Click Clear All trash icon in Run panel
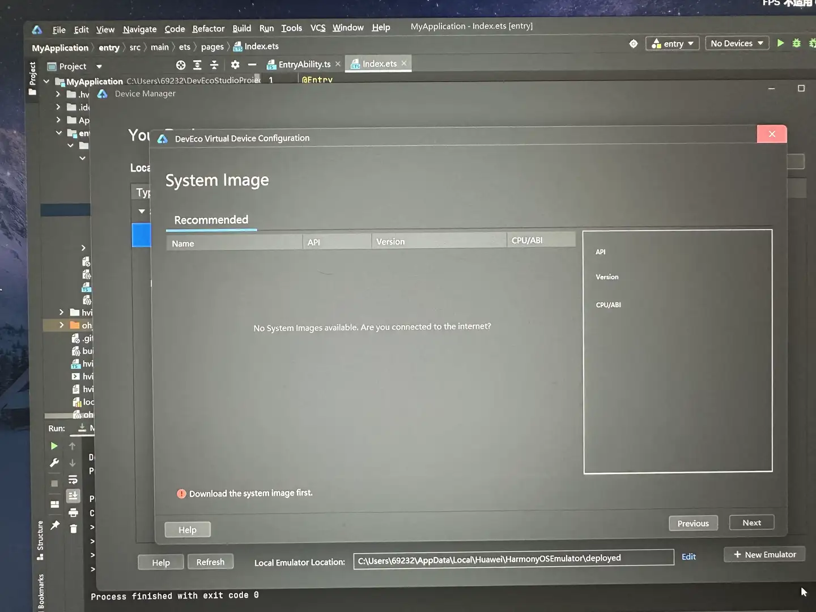Viewport: 816px width, 612px height. click(x=74, y=529)
